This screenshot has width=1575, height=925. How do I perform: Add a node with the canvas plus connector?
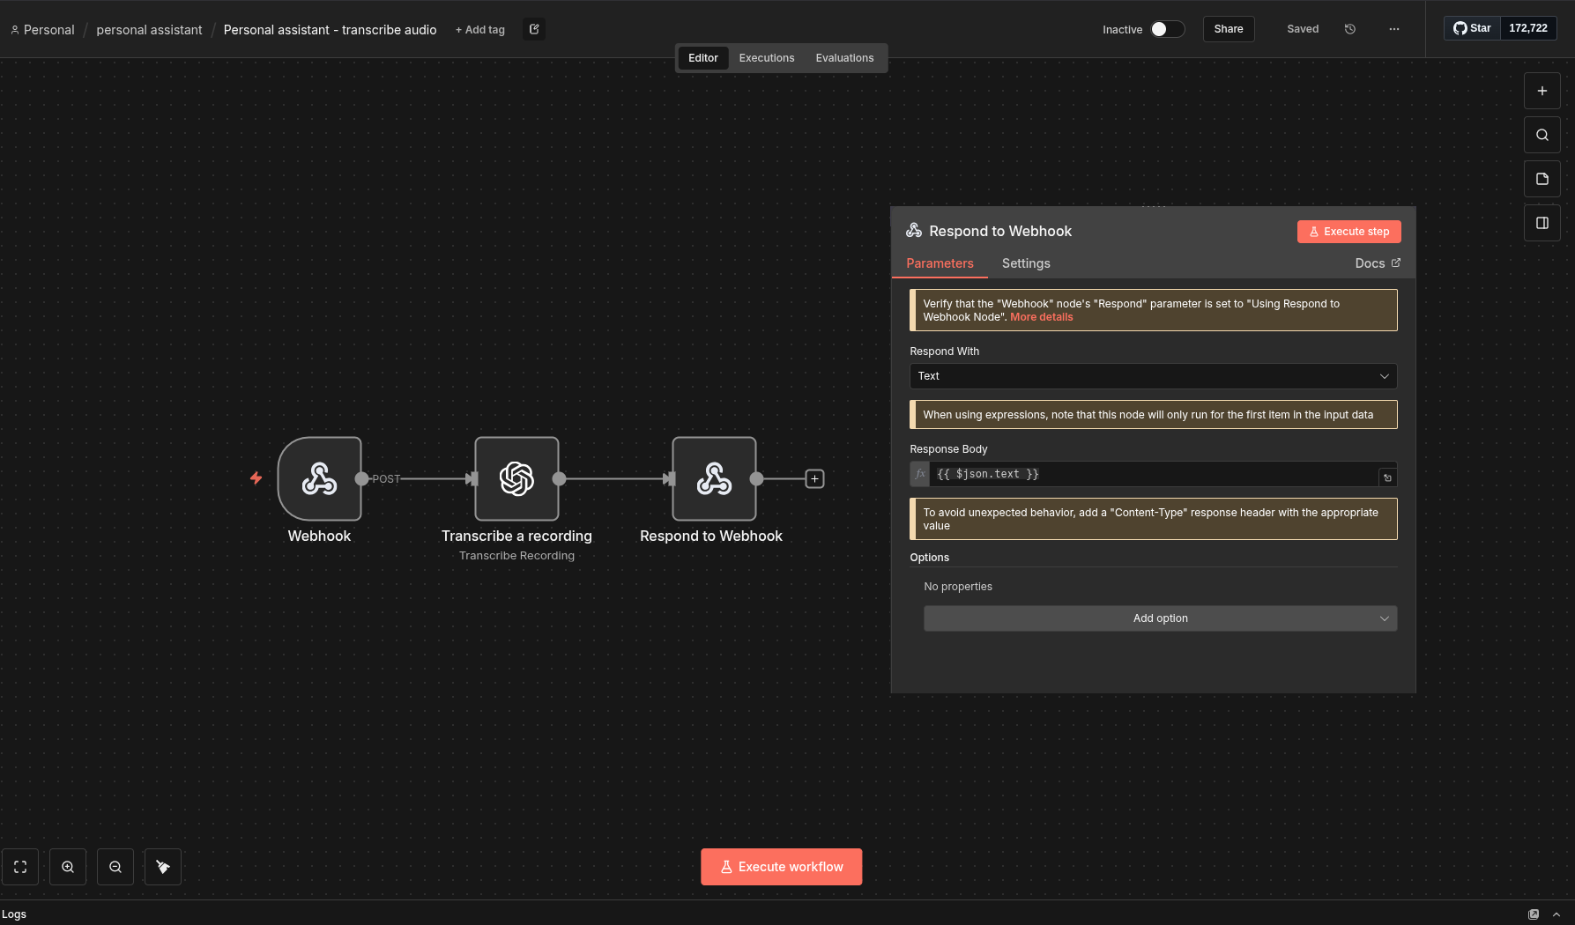point(815,478)
